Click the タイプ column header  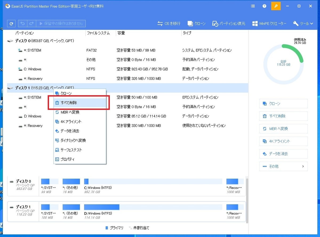tap(187, 33)
